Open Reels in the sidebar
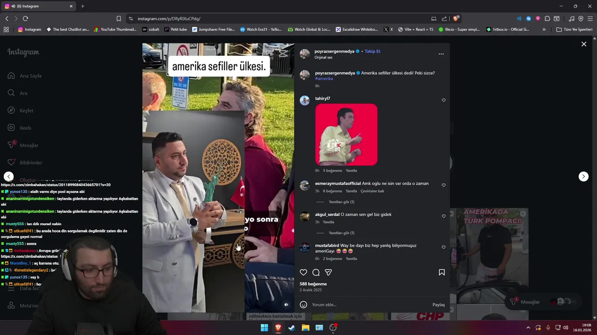 pyautogui.click(x=20, y=128)
